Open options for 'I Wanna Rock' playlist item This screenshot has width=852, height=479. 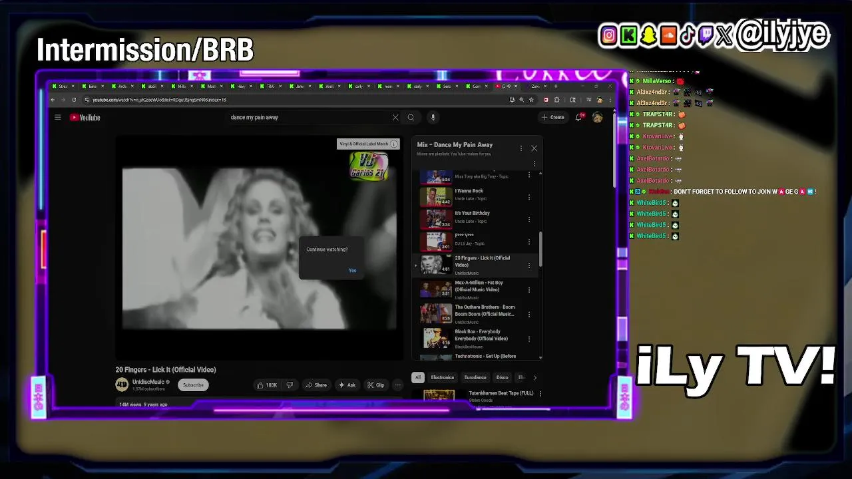(x=529, y=198)
